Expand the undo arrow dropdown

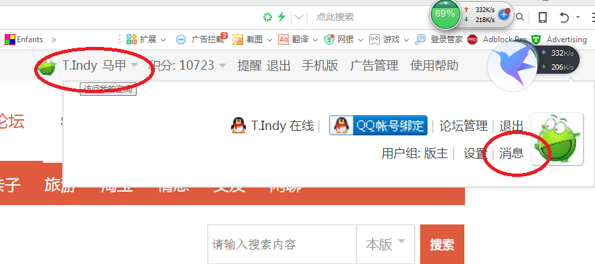[578, 17]
